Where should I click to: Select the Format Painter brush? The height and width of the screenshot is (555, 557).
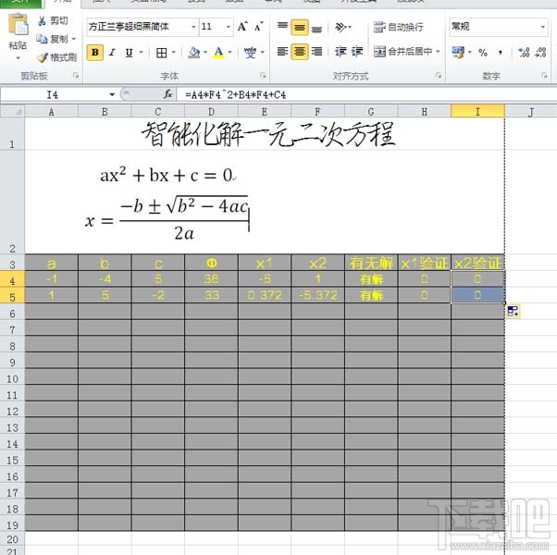point(42,57)
